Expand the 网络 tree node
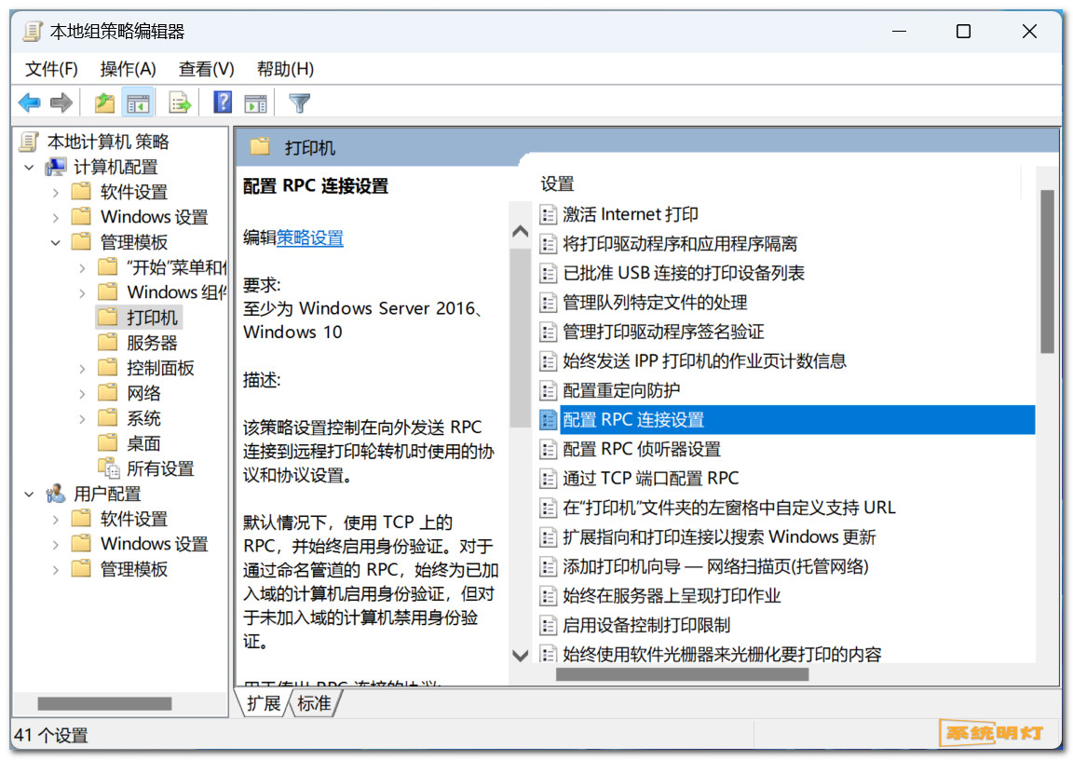Screen dimensions: 1073x760 pos(82,394)
